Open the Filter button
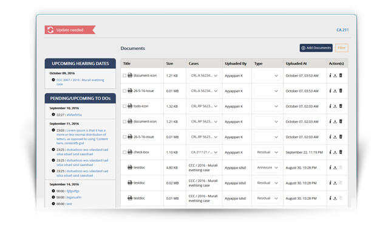 point(342,48)
